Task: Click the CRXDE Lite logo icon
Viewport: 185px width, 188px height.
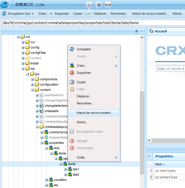Action: coord(5,4)
